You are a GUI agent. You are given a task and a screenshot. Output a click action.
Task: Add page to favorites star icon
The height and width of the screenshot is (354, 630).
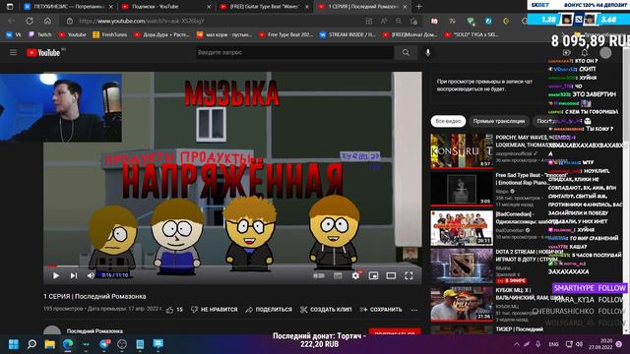tap(413, 21)
